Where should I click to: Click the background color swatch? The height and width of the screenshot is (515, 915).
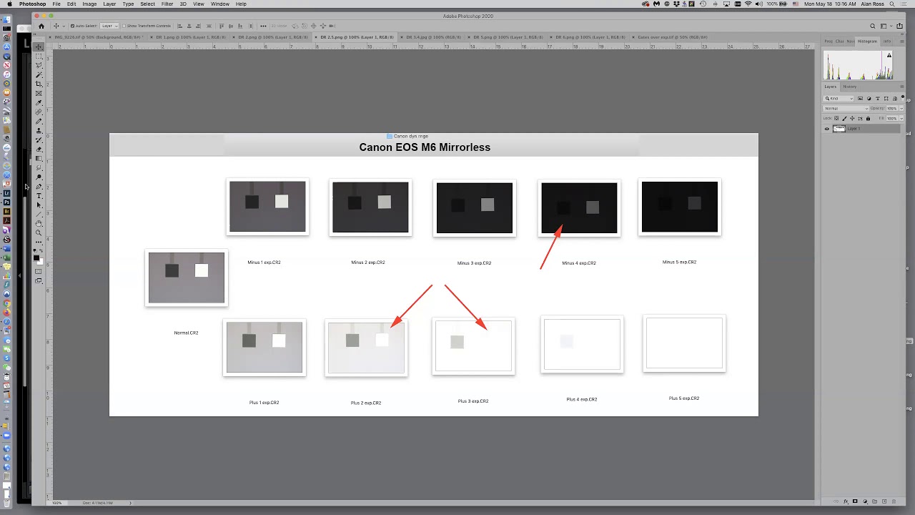coord(41,262)
